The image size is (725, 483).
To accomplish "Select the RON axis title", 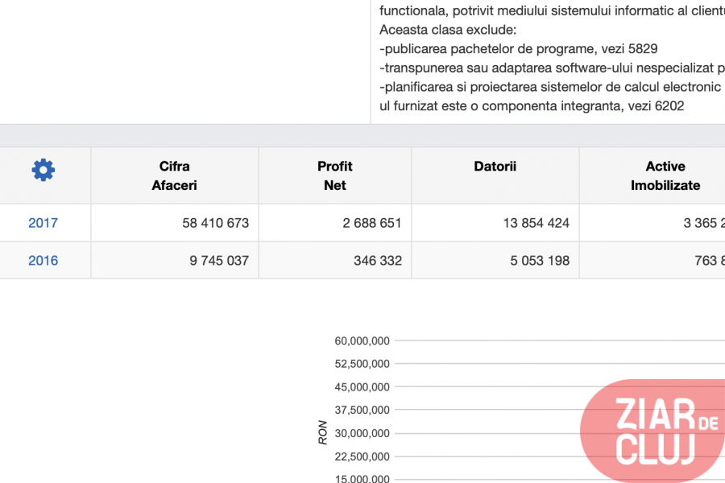I will point(323,432).
